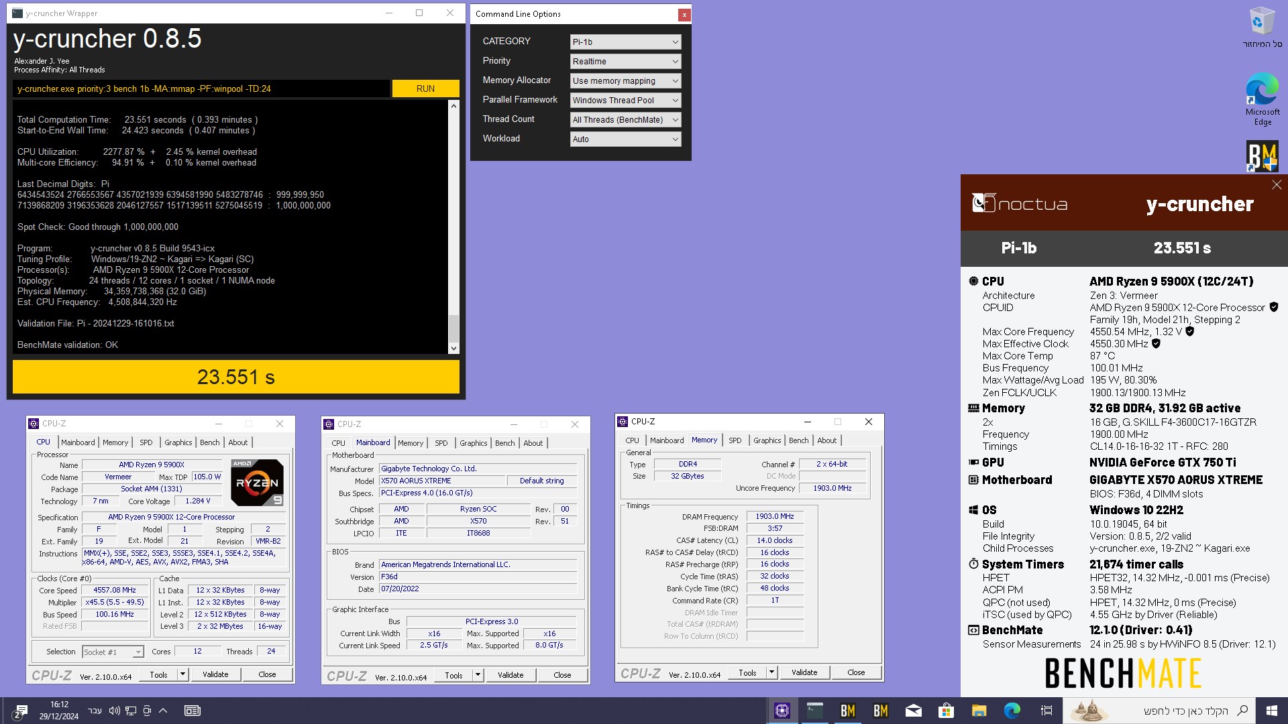Open the BenchMate desktop shortcut icon
Viewport: 1288px width, 724px height.
point(1262,156)
